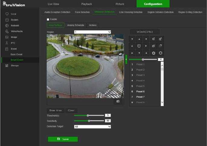Select the Arming Schedule step tab
The height and width of the screenshot is (146, 207).
76,25
